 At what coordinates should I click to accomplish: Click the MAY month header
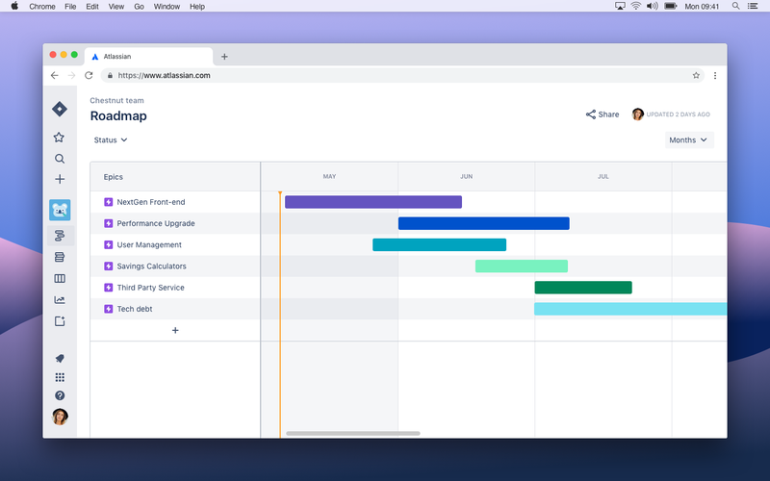point(329,176)
